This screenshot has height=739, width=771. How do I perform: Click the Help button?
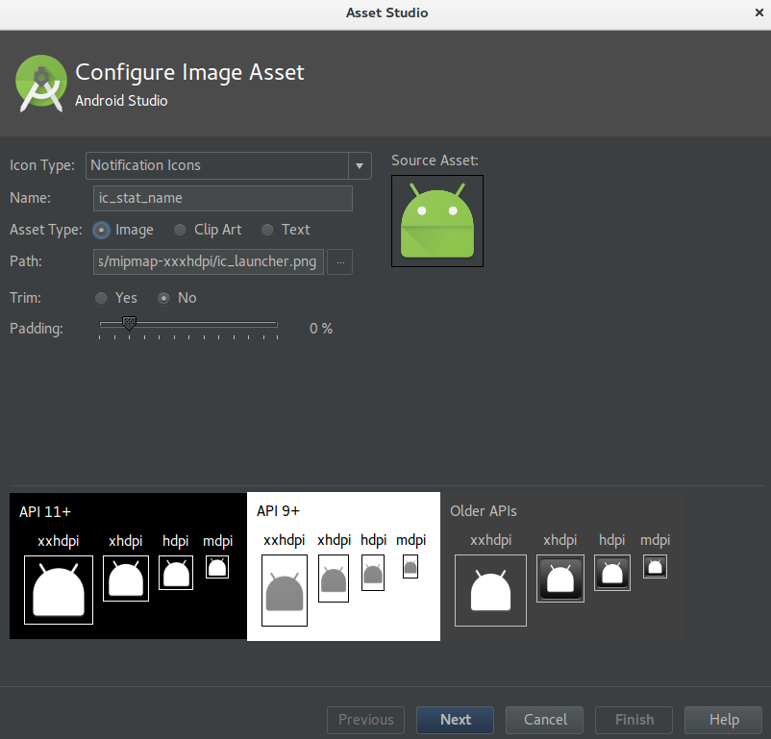pos(724,720)
